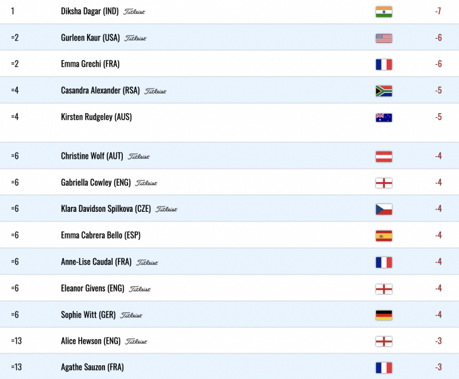459x379 pixels.
Task: Click Titleist logo next to Klara Davidson Spilkova
Action: (x=166, y=209)
